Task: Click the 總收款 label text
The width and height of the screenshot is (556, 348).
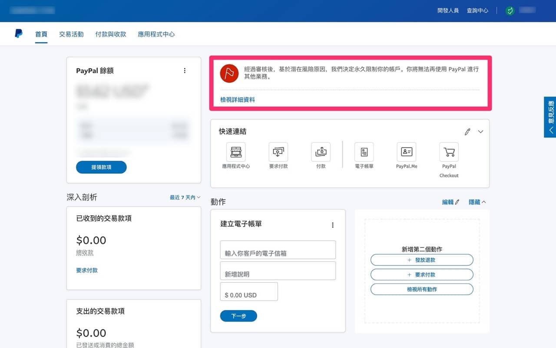Action: (x=85, y=253)
